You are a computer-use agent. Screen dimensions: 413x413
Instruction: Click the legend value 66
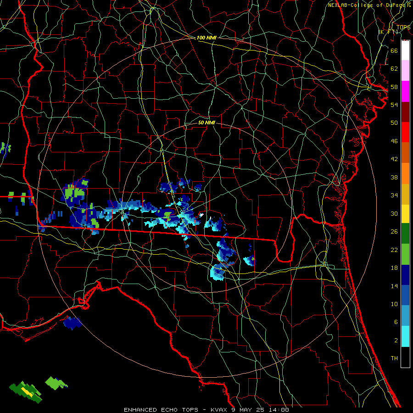(x=394, y=50)
